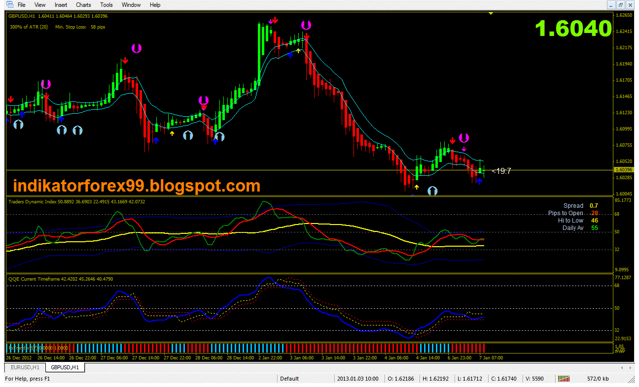Click the 'Min. Stop Loss: 58 pips' label

click(80, 27)
